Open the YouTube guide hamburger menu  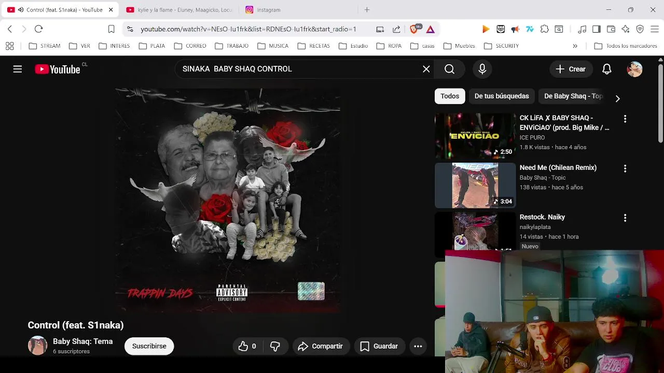point(18,69)
